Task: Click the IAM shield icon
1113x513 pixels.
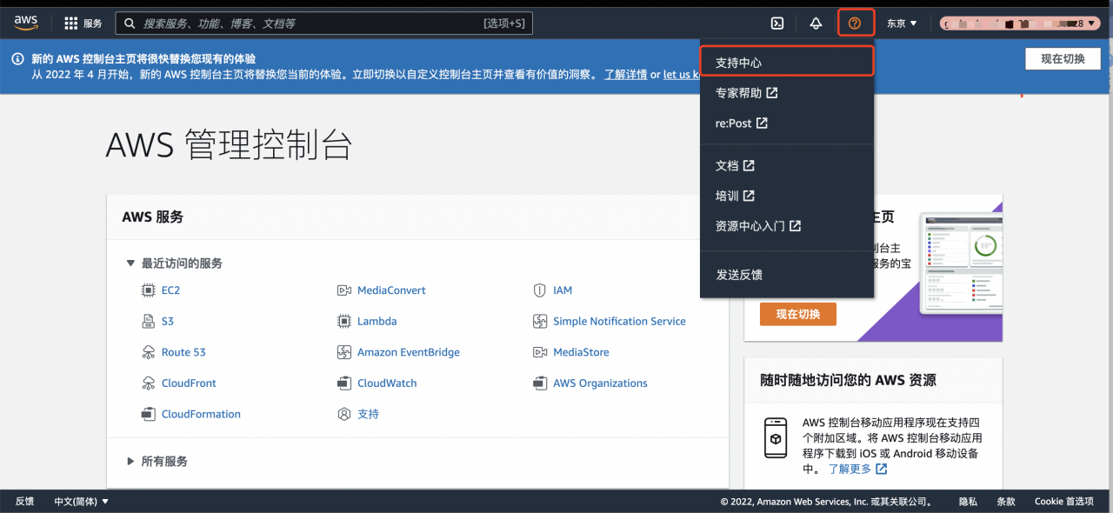Action: pyautogui.click(x=539, y=290)
